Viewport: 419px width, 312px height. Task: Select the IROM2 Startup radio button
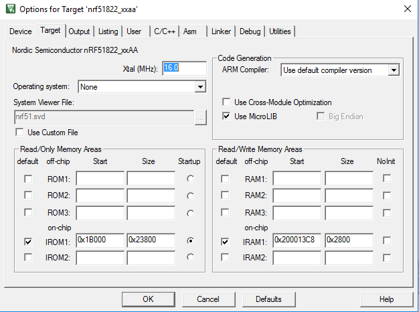coord(190,257)
